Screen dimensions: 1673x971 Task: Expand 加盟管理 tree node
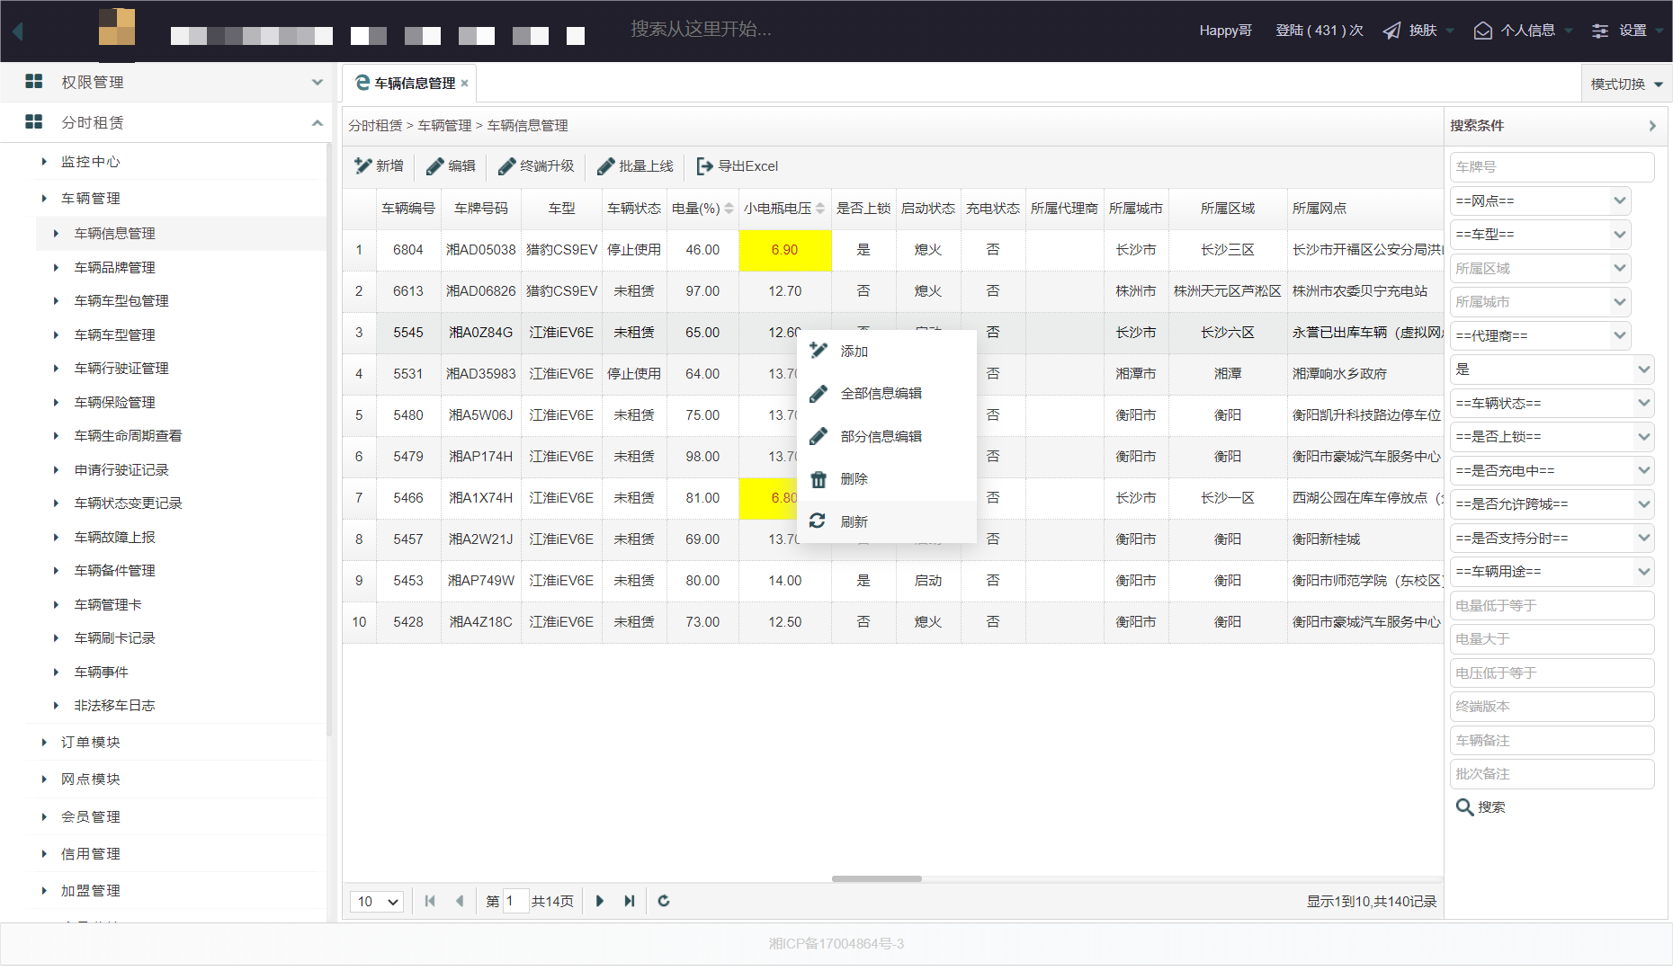pyautogui.click(x=44, y=891)
